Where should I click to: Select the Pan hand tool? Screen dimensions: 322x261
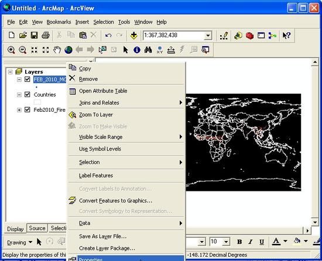(57, 50)
